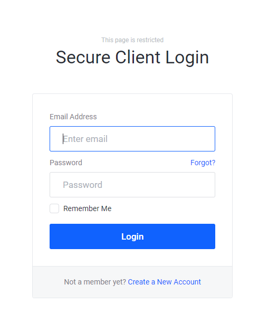This screenshot has width=268, height=323.
Task: Enable the Remember Me checkbox
Action: (54, 208)
